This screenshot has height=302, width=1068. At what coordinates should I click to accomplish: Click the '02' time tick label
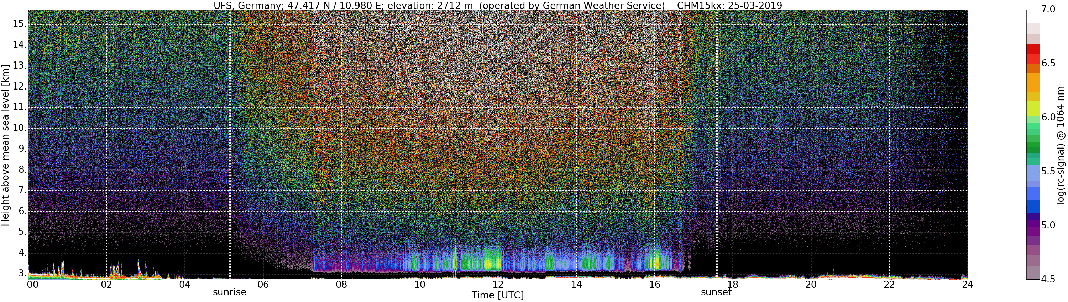[106, 285]
